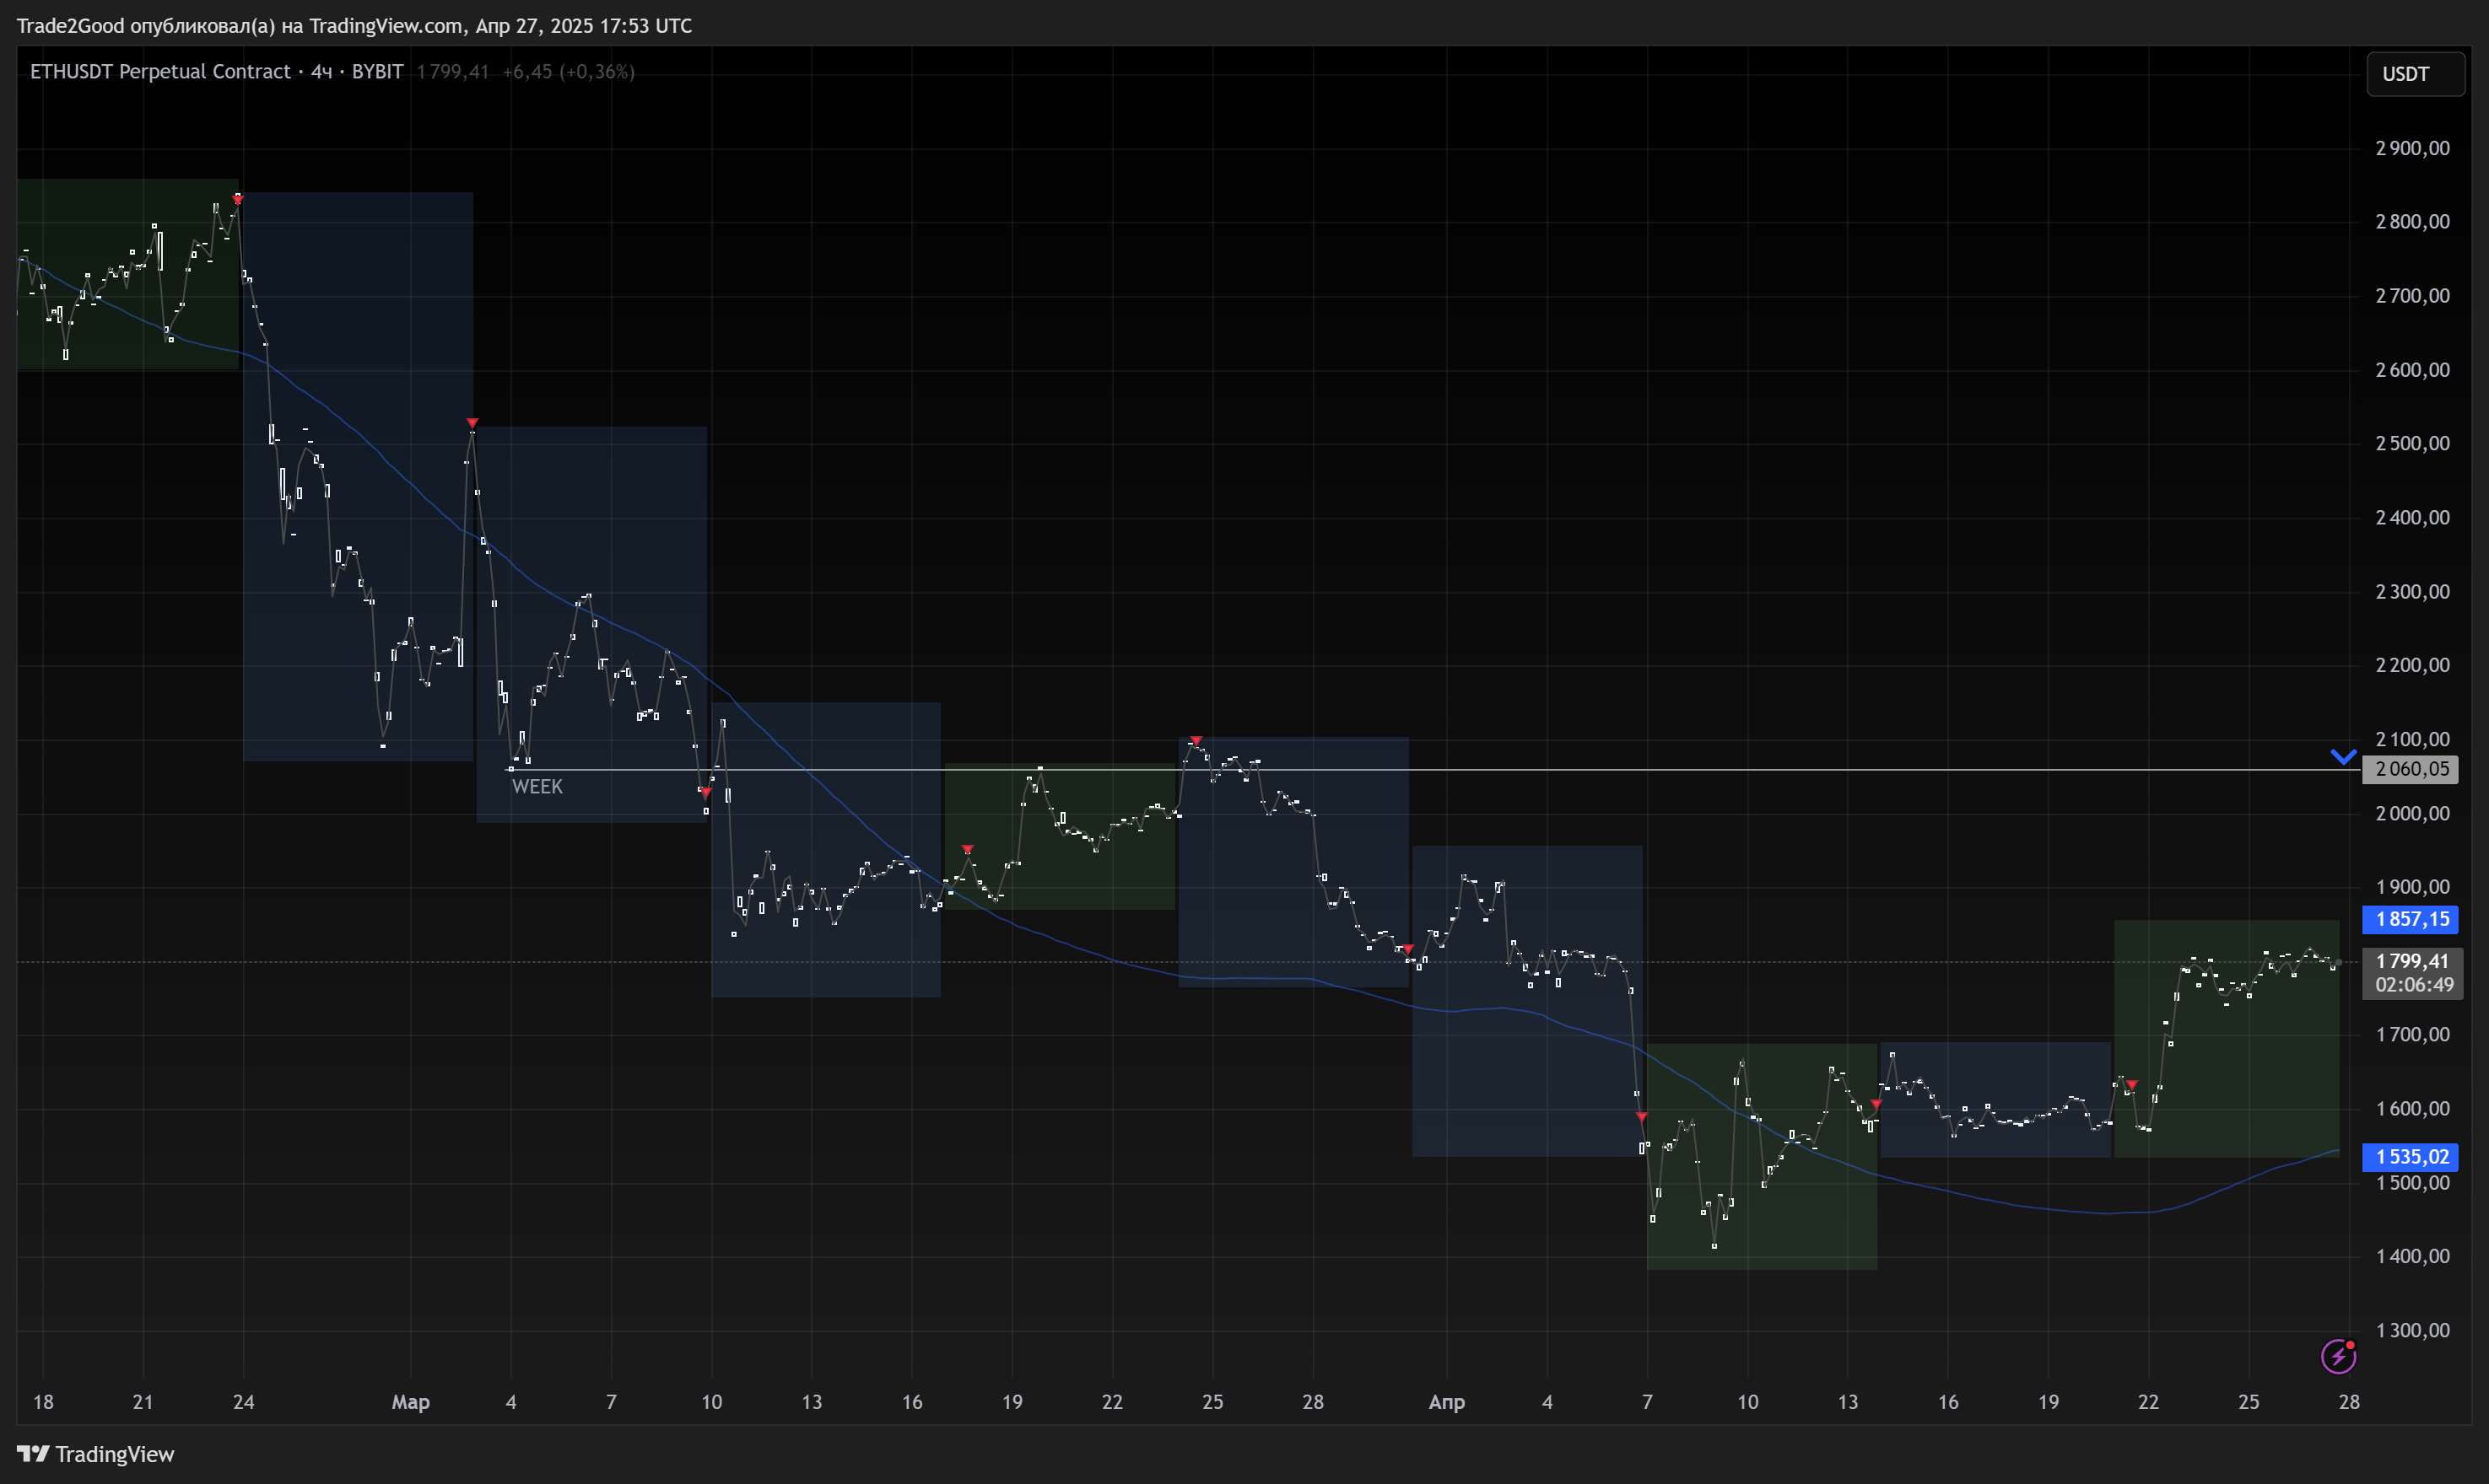Click the Апр month label on time axis
This screenshot has width=2489, height=1484.
[1447, 1402]
